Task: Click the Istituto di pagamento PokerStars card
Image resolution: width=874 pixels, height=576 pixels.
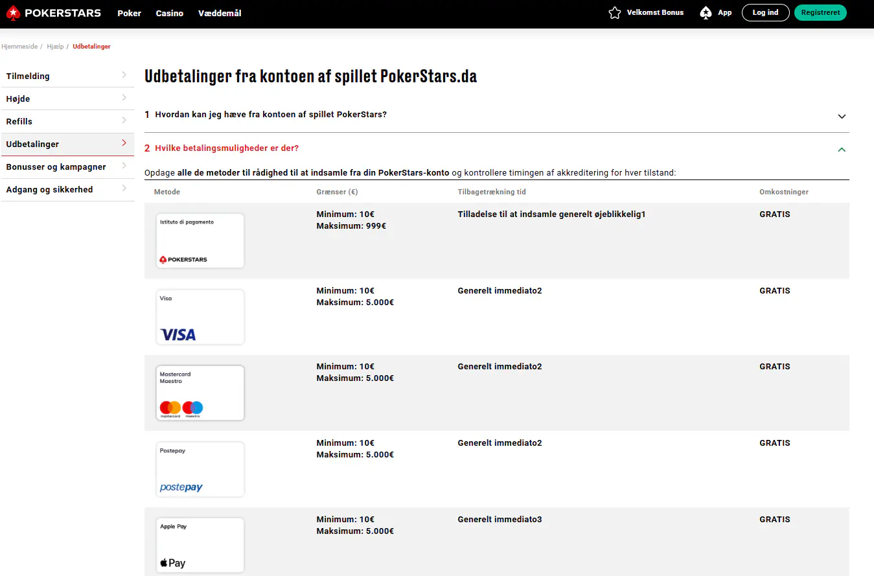Action: (x=200, y=240)
